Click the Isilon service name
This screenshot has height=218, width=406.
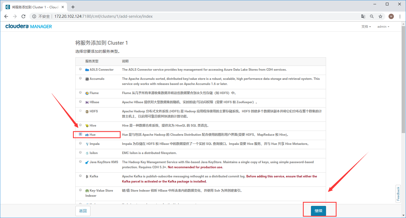pos(94,153)
